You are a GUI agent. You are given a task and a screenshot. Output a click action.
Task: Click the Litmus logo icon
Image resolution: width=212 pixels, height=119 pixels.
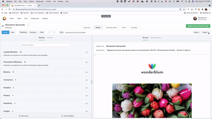point(4,19)
